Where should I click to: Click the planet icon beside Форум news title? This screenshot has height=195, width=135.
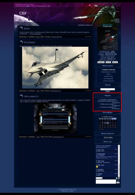(21, 28)
